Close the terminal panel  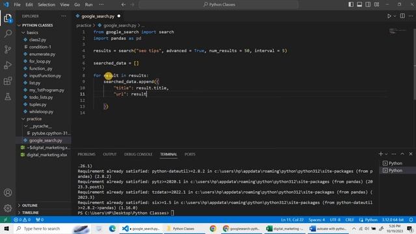click(411, 154)
